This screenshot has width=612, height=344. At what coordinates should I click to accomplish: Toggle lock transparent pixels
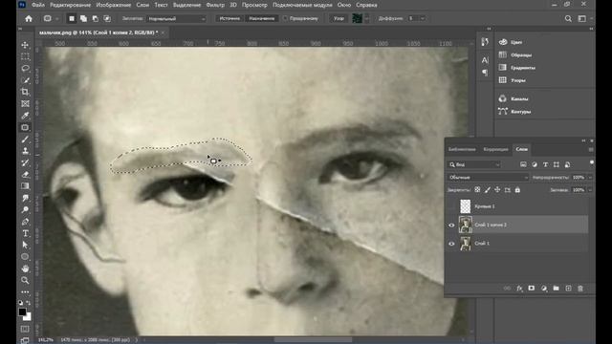coord(477,190)
